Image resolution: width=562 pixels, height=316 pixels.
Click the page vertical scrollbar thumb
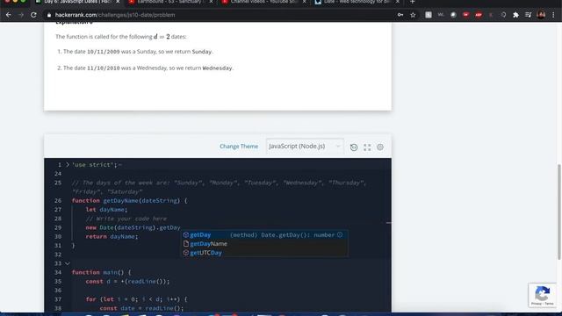coord(558,212)
